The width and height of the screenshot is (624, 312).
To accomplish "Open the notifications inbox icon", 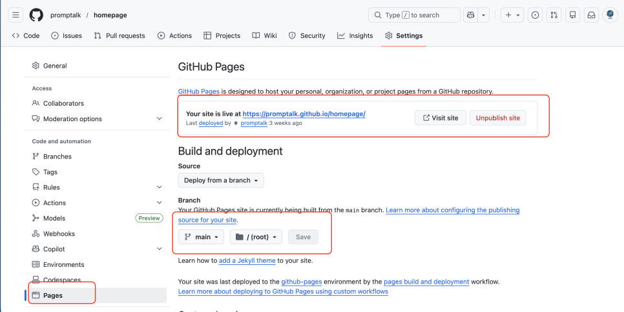I will 591,15.
